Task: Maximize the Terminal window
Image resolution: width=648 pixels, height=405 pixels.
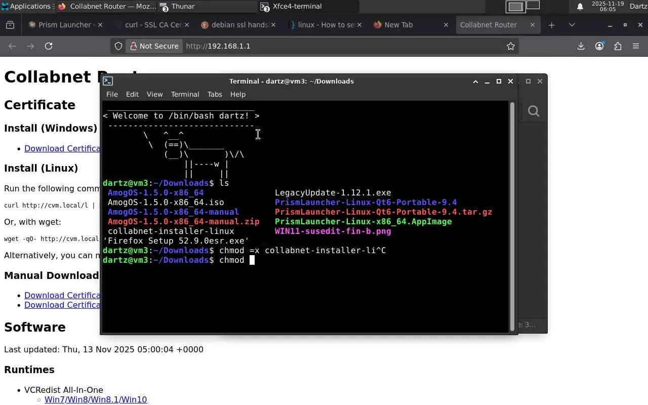Action: pyautogui.click(x=499, y=81)
